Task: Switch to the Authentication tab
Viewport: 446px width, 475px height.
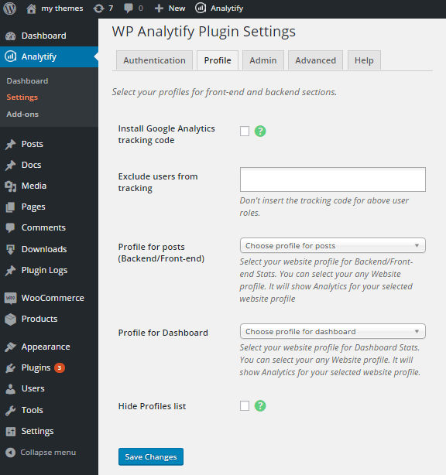Action: pos(154,60)
